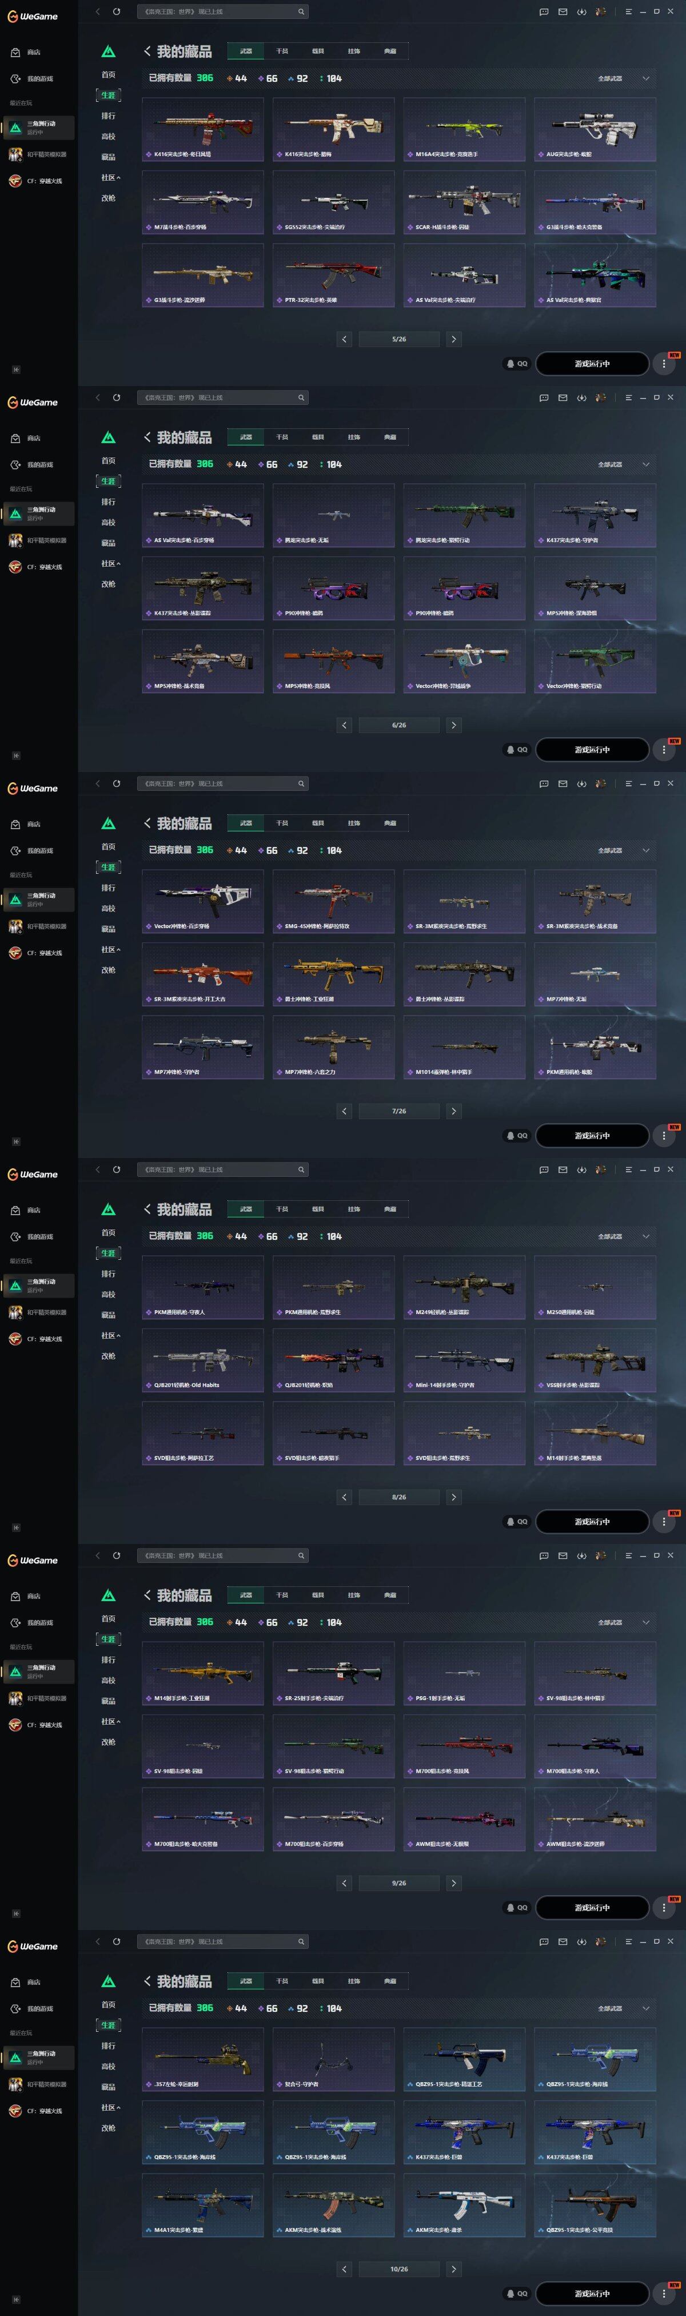The width and height of the screenshot is (686, 2316).
Task: Open 挂饰 tab in the bottommost window
Action: pos(353,1981)
